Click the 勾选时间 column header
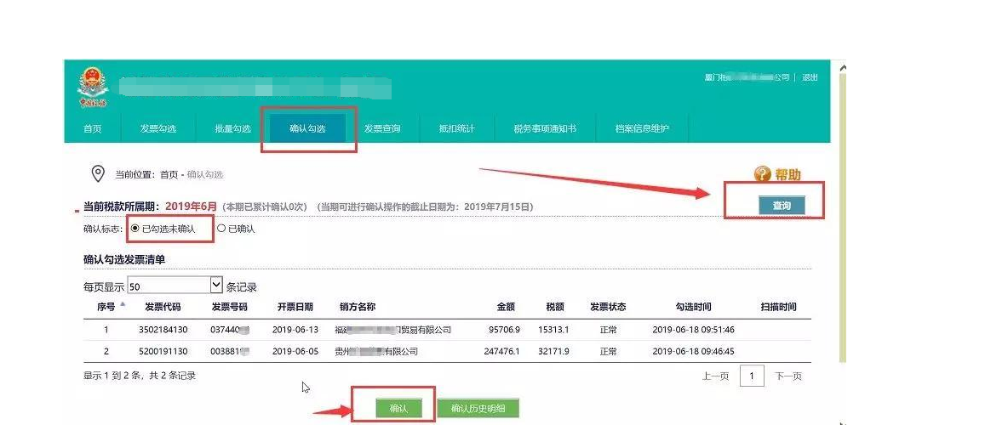 [693, 307]
